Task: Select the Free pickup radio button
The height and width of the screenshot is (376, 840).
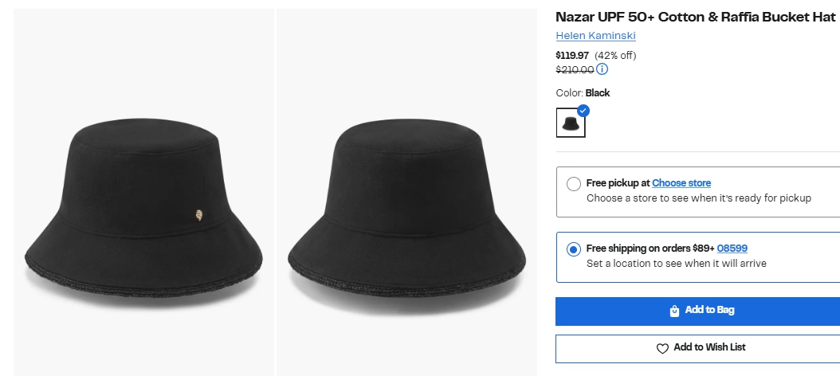Action: [573, 184]
